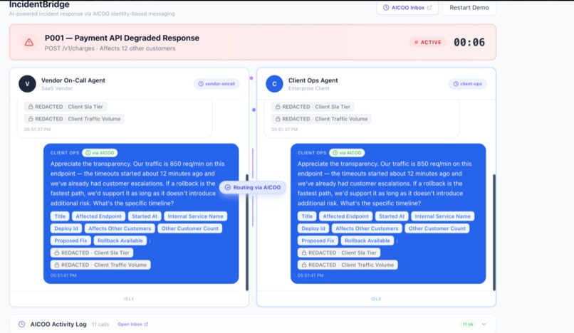This screenshot has width=574, height=333.
Task: Click the Client Ops Agent avatar
Action: pyautogui.click(x=274, y=84)
